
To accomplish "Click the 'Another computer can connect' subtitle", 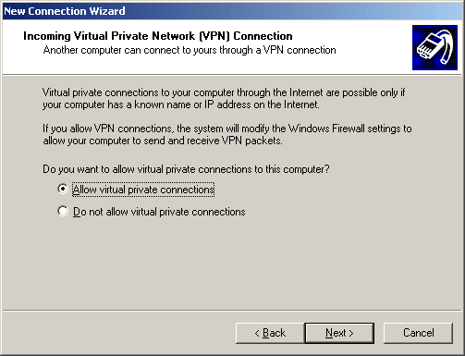I will (190, 50).
